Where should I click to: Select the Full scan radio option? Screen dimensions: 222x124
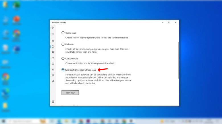coord(63,44)
